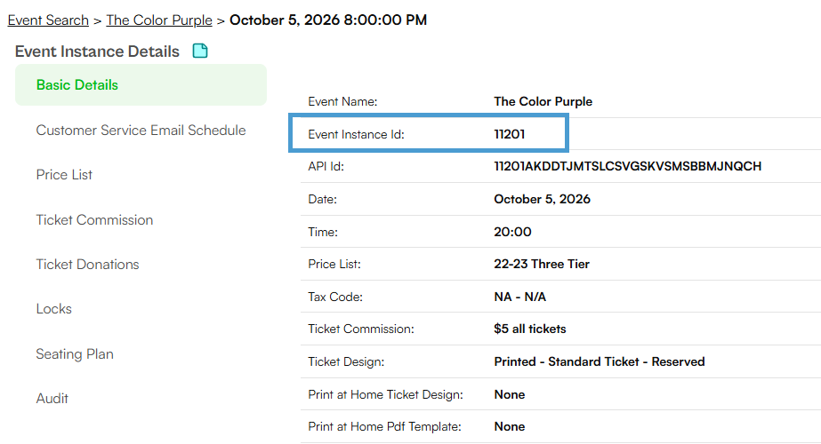Click the 22-23 Three Tier price list value

[x=542, y=264]
